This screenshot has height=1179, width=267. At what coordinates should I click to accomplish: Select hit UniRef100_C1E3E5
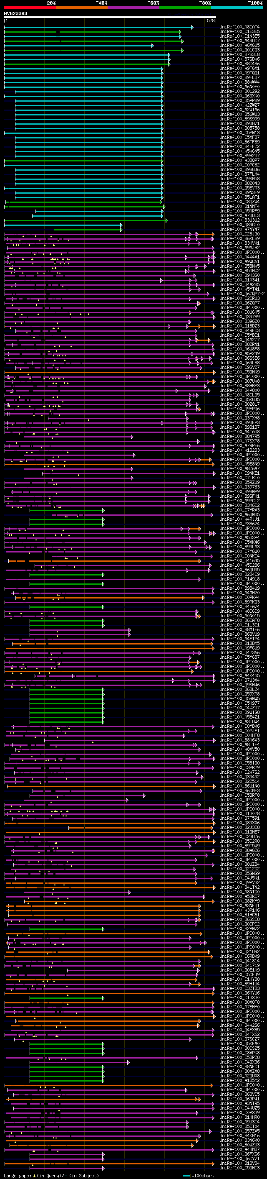(x=239, y=32)
